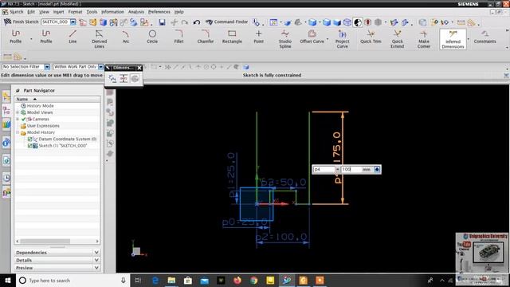Open the Preferences menu
This screenshot has width=510, height=287.
click(159, 12)
